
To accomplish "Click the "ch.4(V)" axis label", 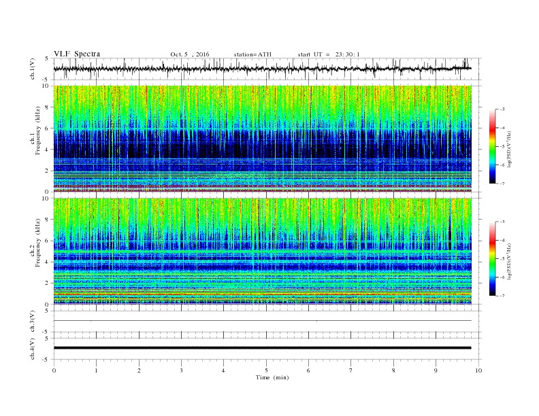I will (33, 349).
